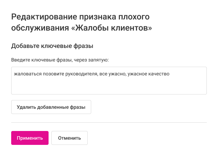Focus the key phrases text area
Viewport: 218px width, 156px height.
[109, 85]
